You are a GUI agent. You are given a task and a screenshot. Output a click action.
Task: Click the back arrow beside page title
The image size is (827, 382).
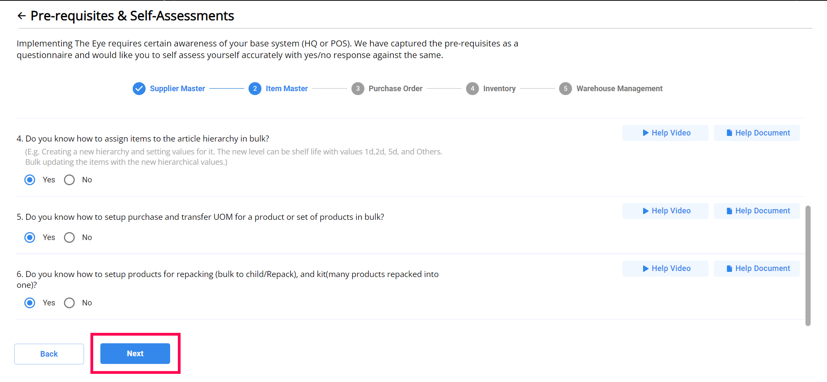coord(22,16)
